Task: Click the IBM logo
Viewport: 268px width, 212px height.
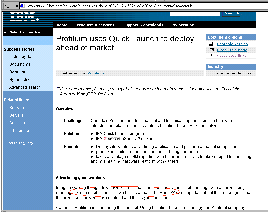Action: [x=24, y=16]
